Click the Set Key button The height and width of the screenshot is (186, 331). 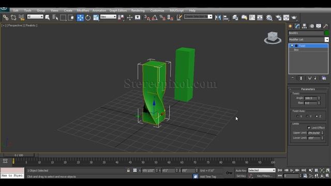click(x=241, y=176)
